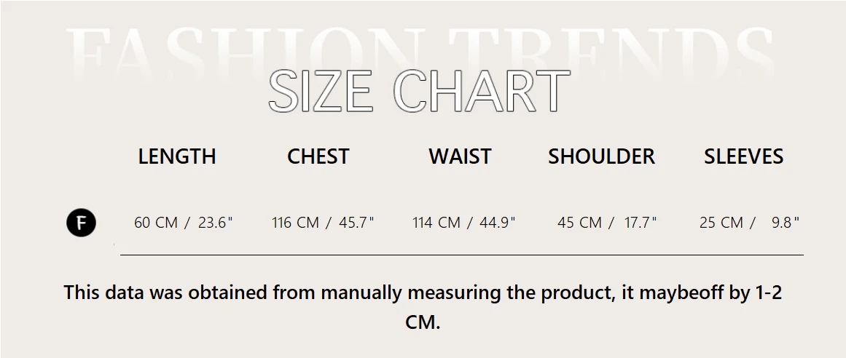Screen dimensions: 846x358
Task: Click the 116 CM chest value
Action: [296, 223]
